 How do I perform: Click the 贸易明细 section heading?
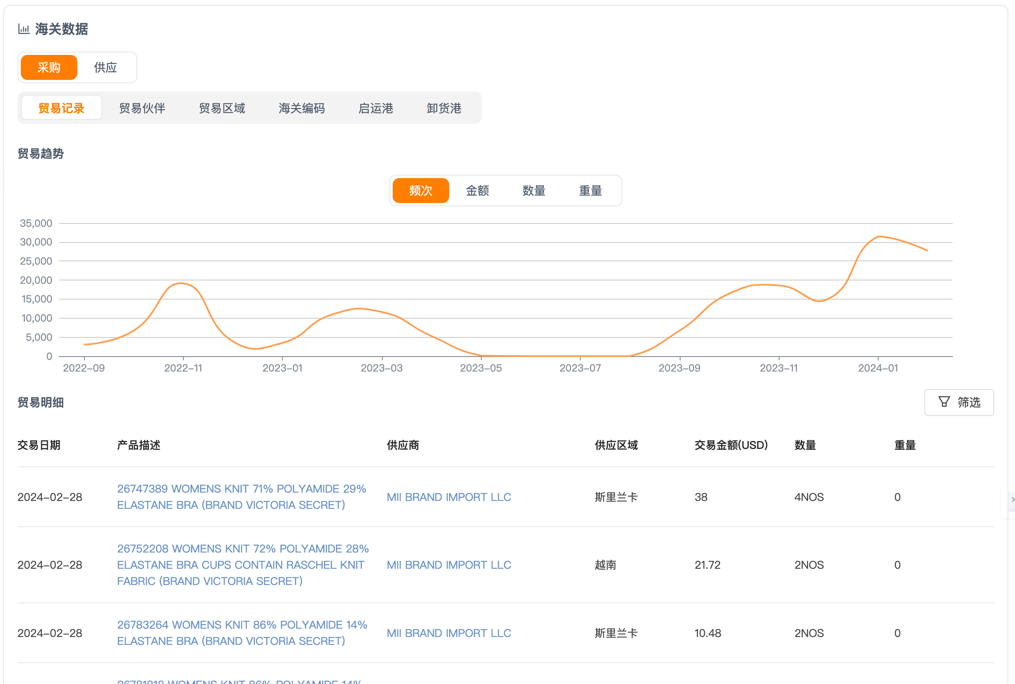41,402
